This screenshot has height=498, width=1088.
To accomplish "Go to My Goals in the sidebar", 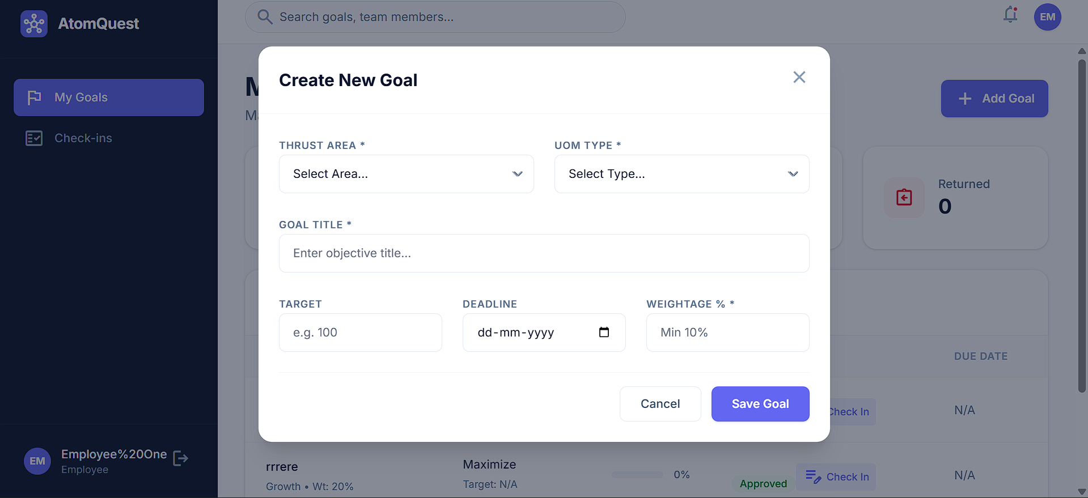I will pyautogui.click(x=109, y=97).
